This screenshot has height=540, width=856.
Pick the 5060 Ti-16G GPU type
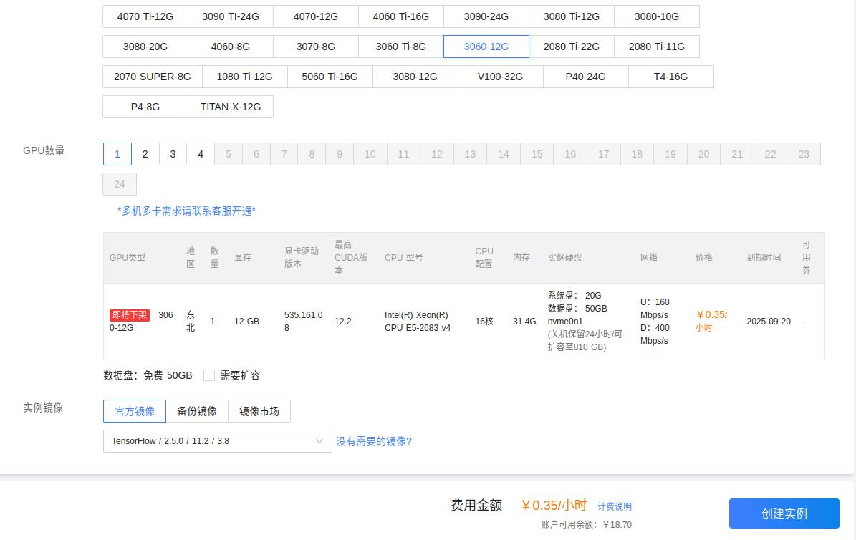pos(330,77)
